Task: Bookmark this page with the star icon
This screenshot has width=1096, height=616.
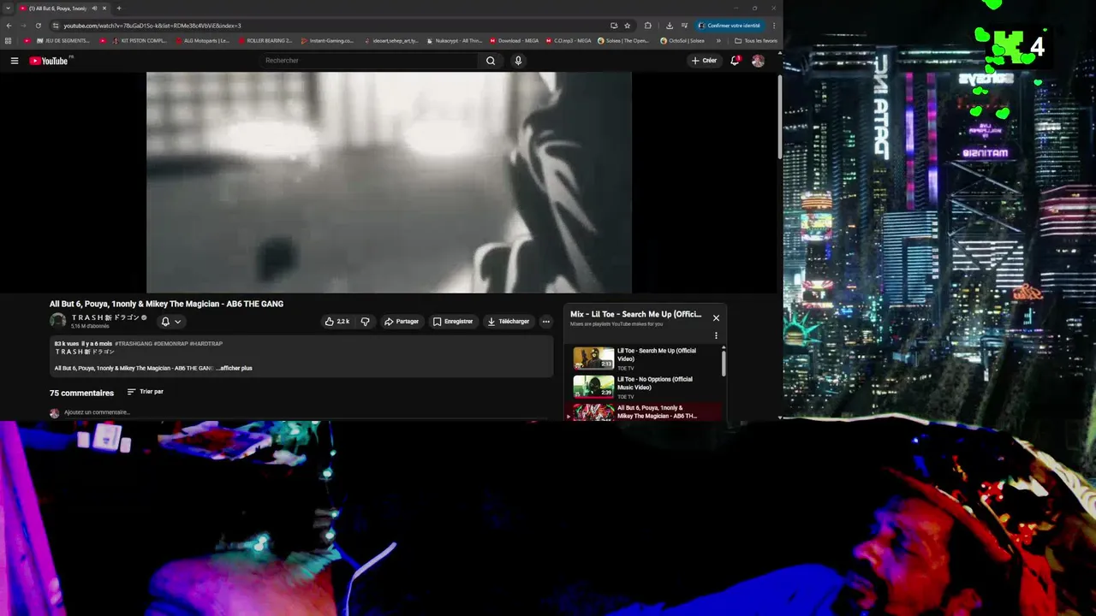Action: coord(628,26)
